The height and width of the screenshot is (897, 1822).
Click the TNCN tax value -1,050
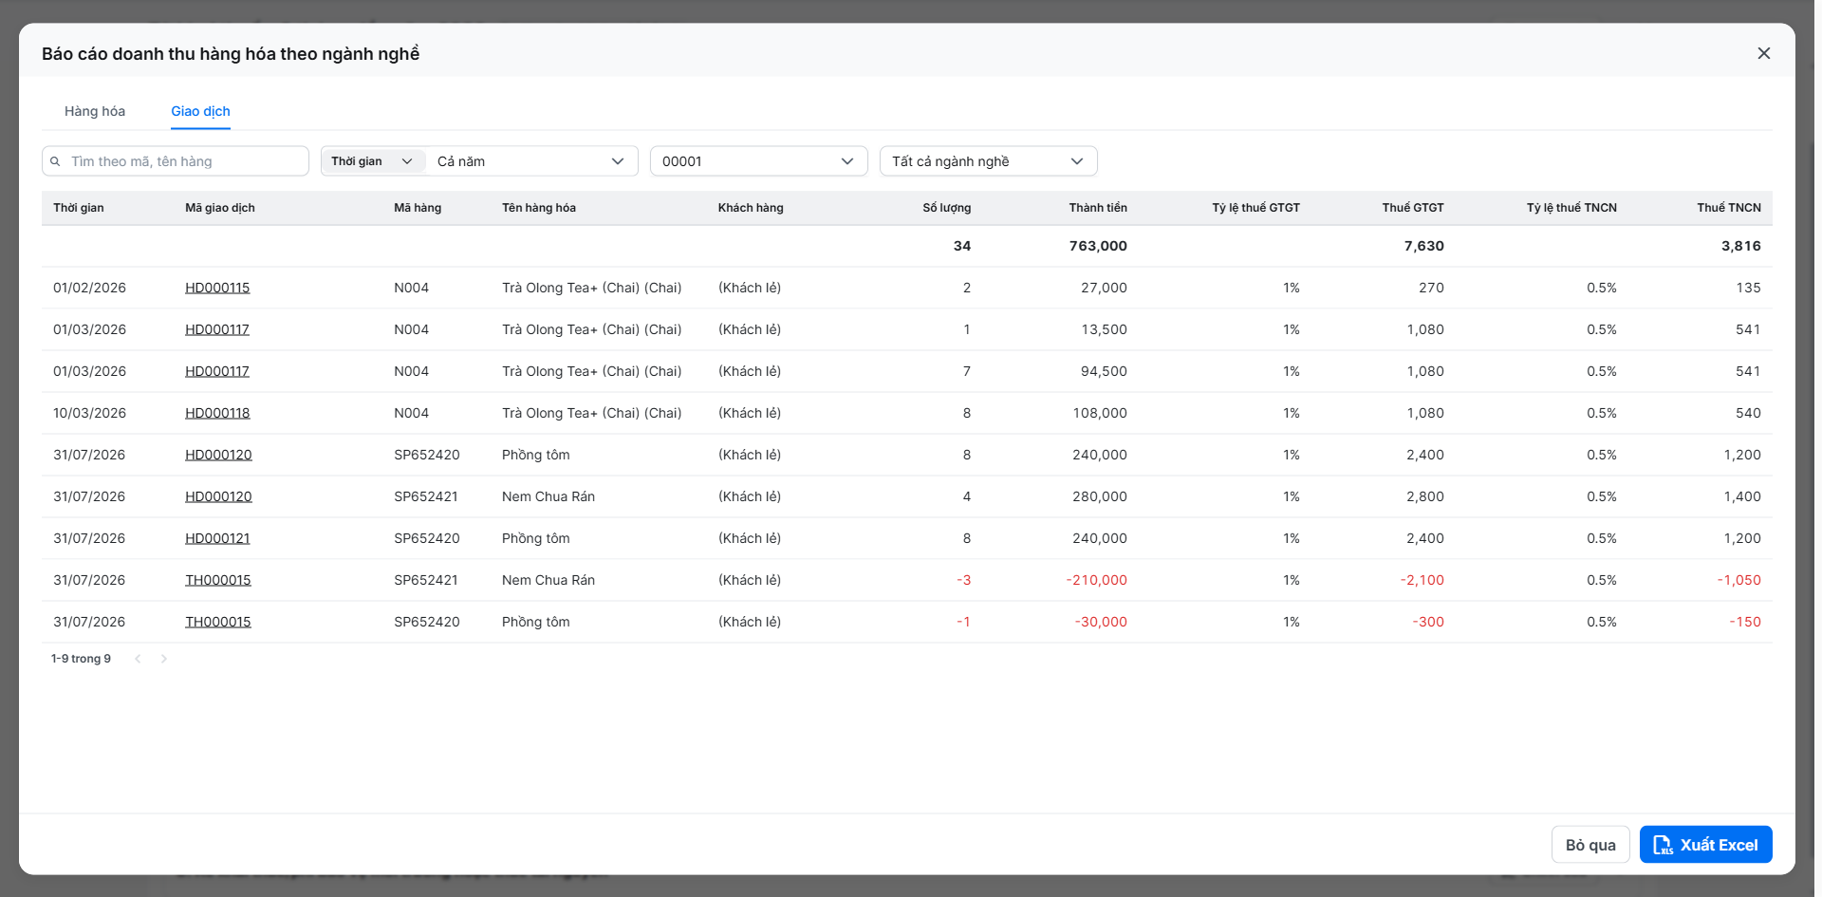[x=1739, y=580]
